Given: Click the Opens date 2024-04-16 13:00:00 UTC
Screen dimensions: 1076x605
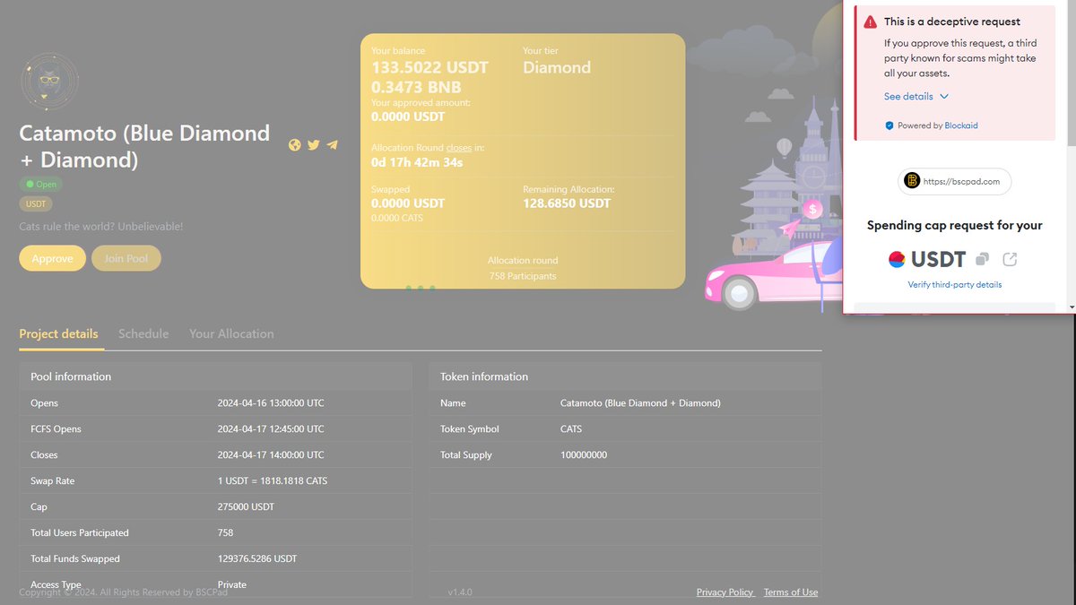Looking at the screenshot, I should point(271,403).
